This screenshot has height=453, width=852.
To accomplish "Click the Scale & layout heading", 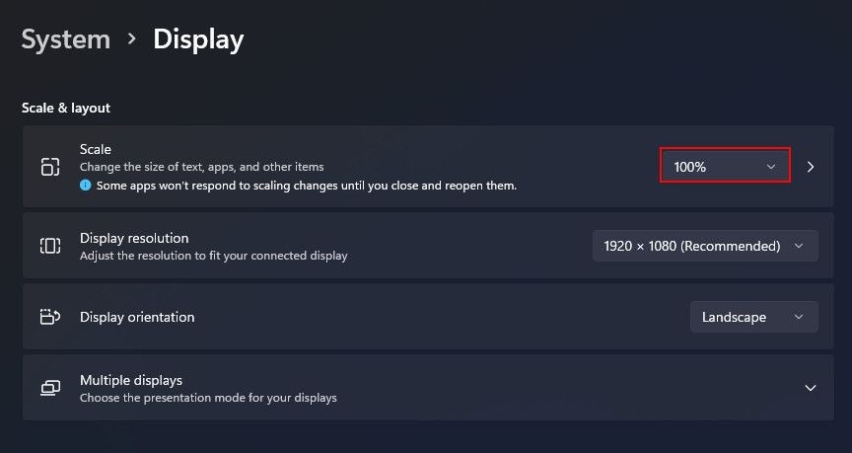I will (x=66, y=108).
